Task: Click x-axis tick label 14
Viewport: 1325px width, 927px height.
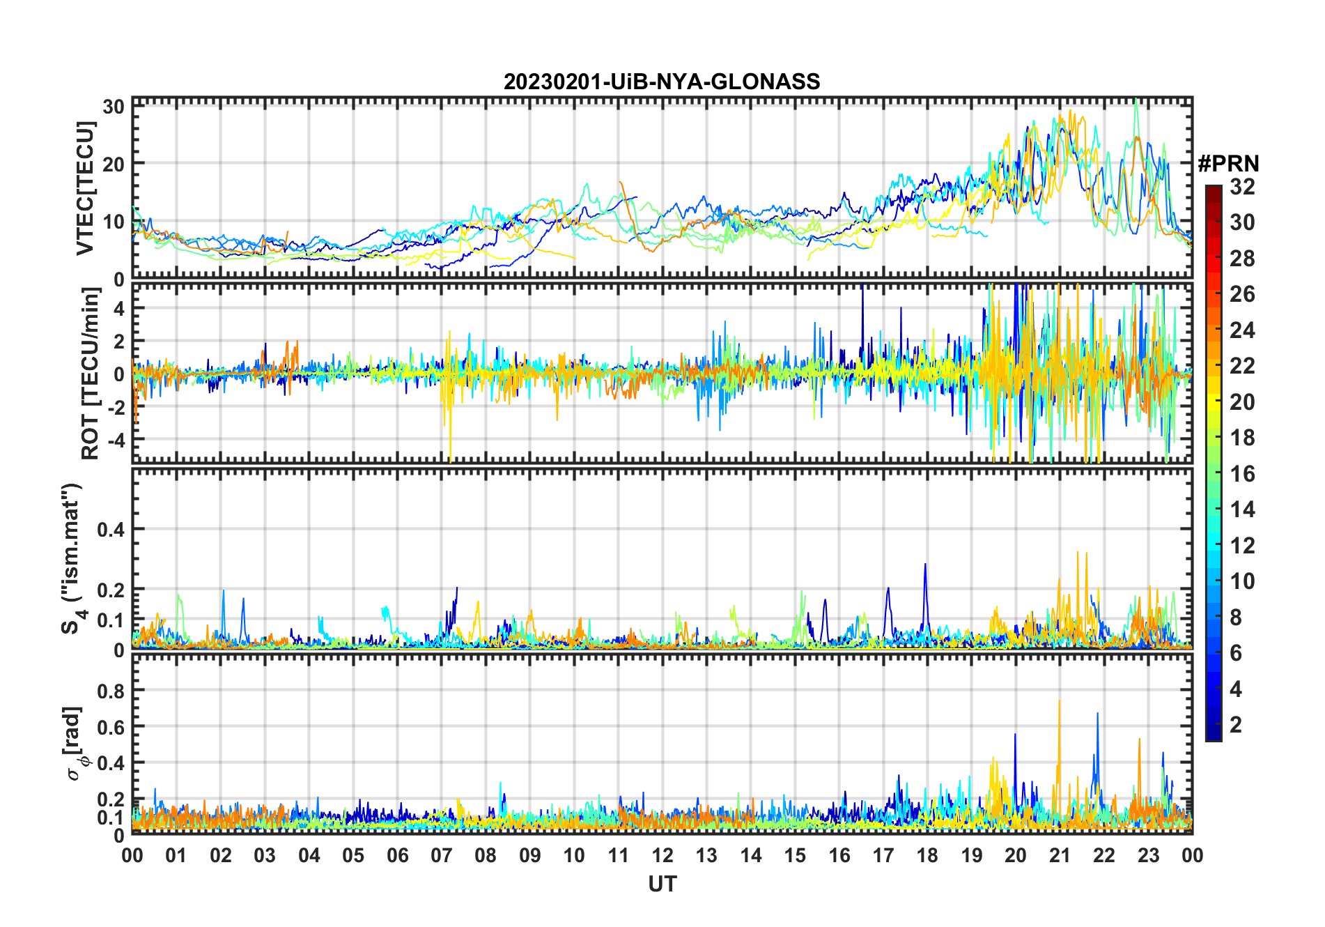Action: (751, 855)
